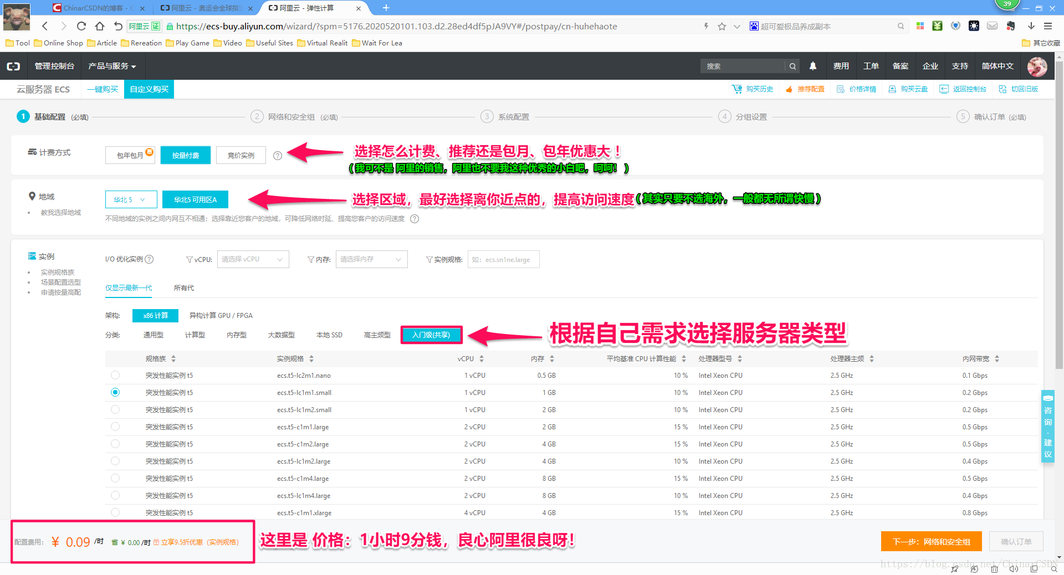Open 购买云盘 link
Screen dimensions: 1064x575
click(x=908, y=89)
